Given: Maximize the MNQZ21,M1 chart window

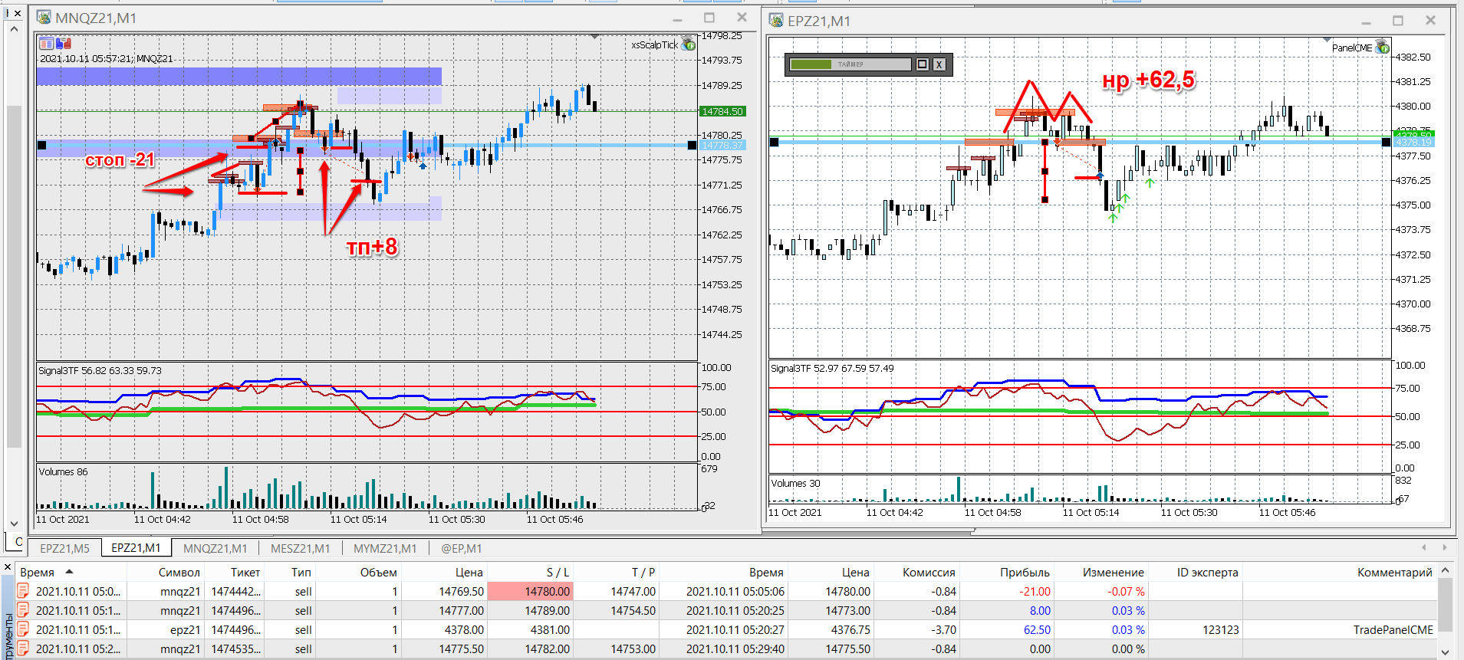Looking at the screenshot, I should tap(709, 18).
